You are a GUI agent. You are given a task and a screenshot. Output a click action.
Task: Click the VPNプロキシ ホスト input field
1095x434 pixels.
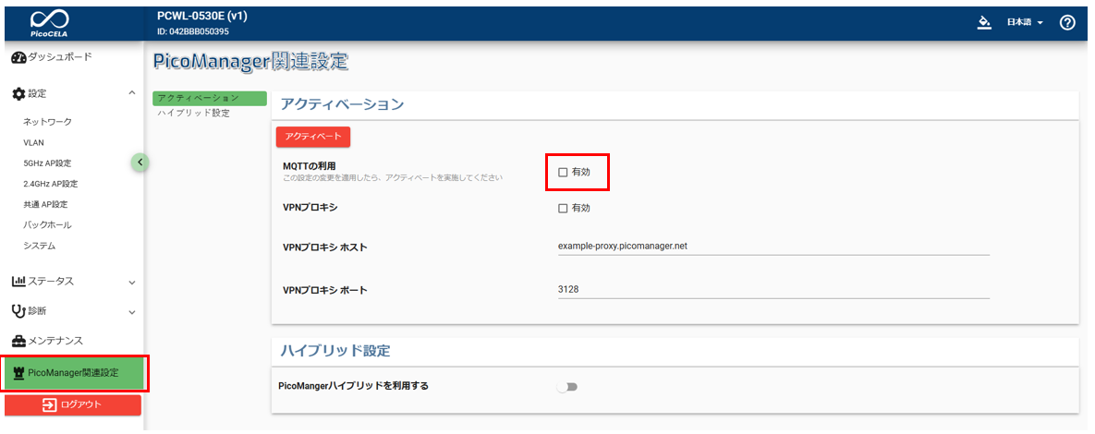click(x=773, y=247)
